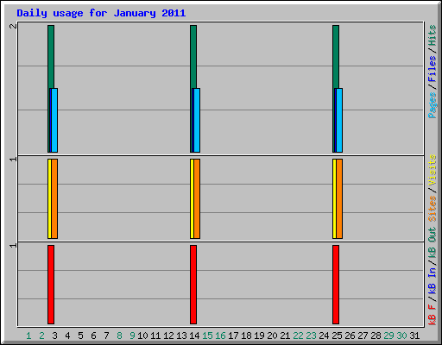Click the 'kB In' legend label

click(433, 280)
